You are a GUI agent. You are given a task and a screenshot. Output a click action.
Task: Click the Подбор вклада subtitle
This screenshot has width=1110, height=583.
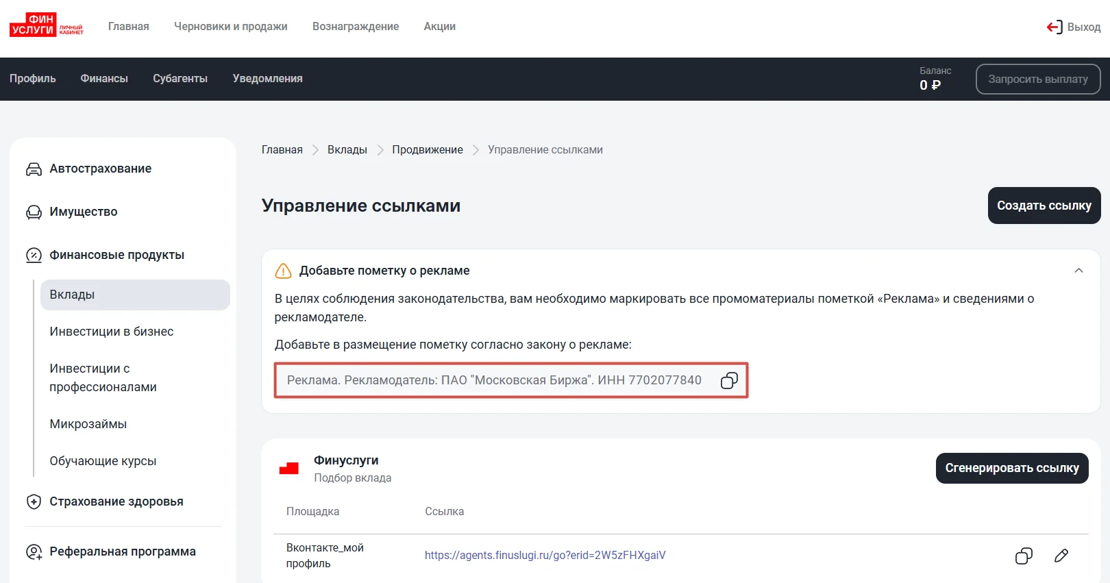353,477
